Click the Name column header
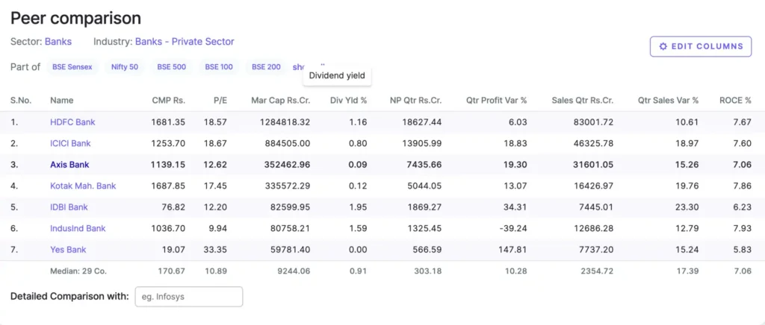 pos(61,101)
